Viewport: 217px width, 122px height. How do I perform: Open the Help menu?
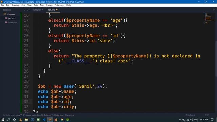click(x=68, y=5)
